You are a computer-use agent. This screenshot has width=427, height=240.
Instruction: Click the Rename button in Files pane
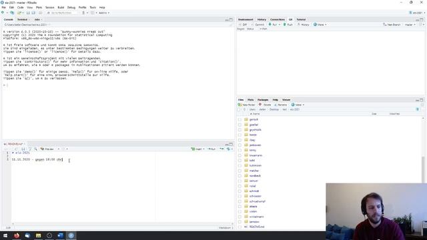(x=280, y=105)
